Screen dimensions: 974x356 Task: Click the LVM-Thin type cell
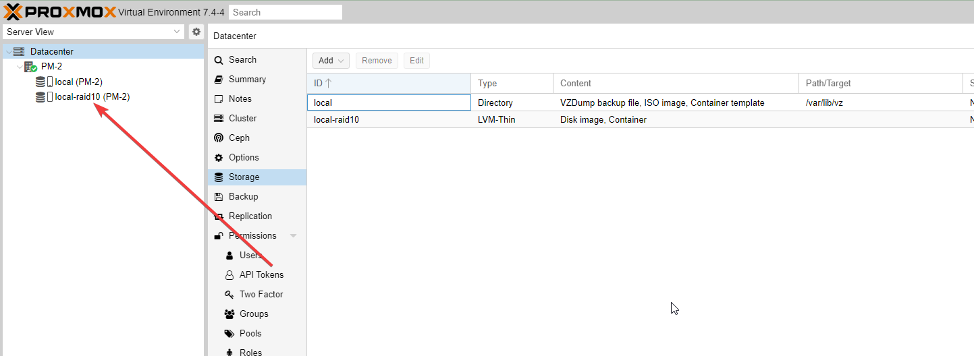[x=512, y=119]
